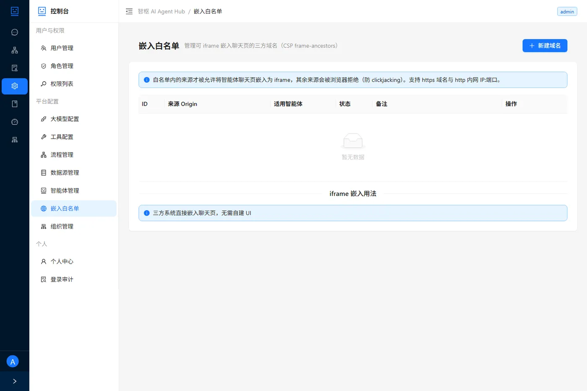Image resolution: width=587 pixels, height=391 pixels.
Task: Click the 控制台 sidebar title
Action: pos(60,11)
